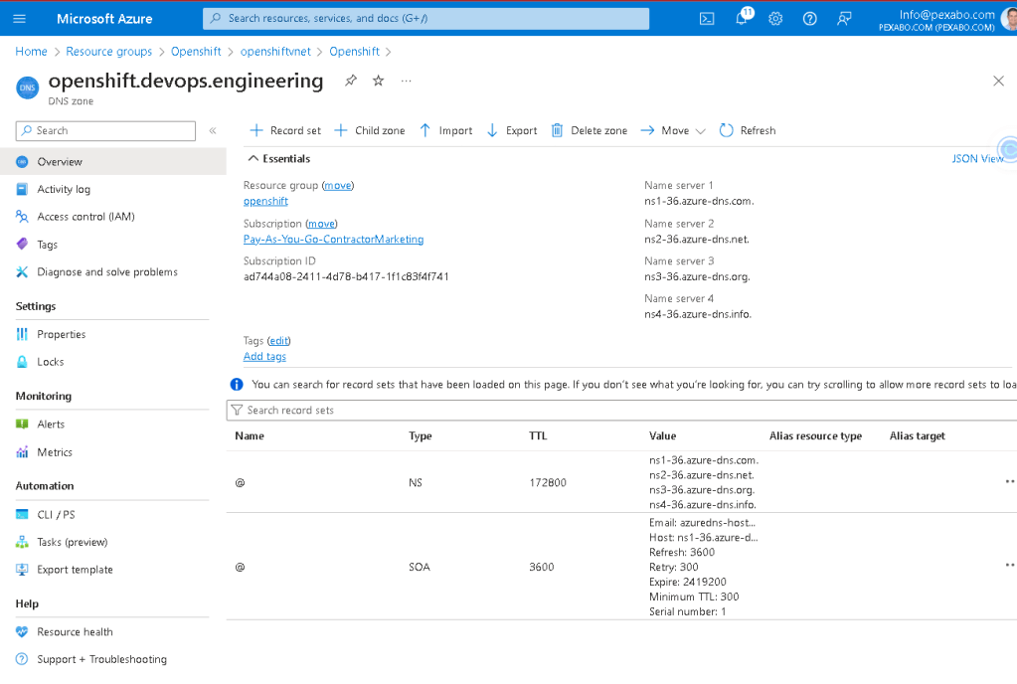This screenshot has width=1017, height=684.
Task: Sort records by TTL column
Action: coord(538,436)
